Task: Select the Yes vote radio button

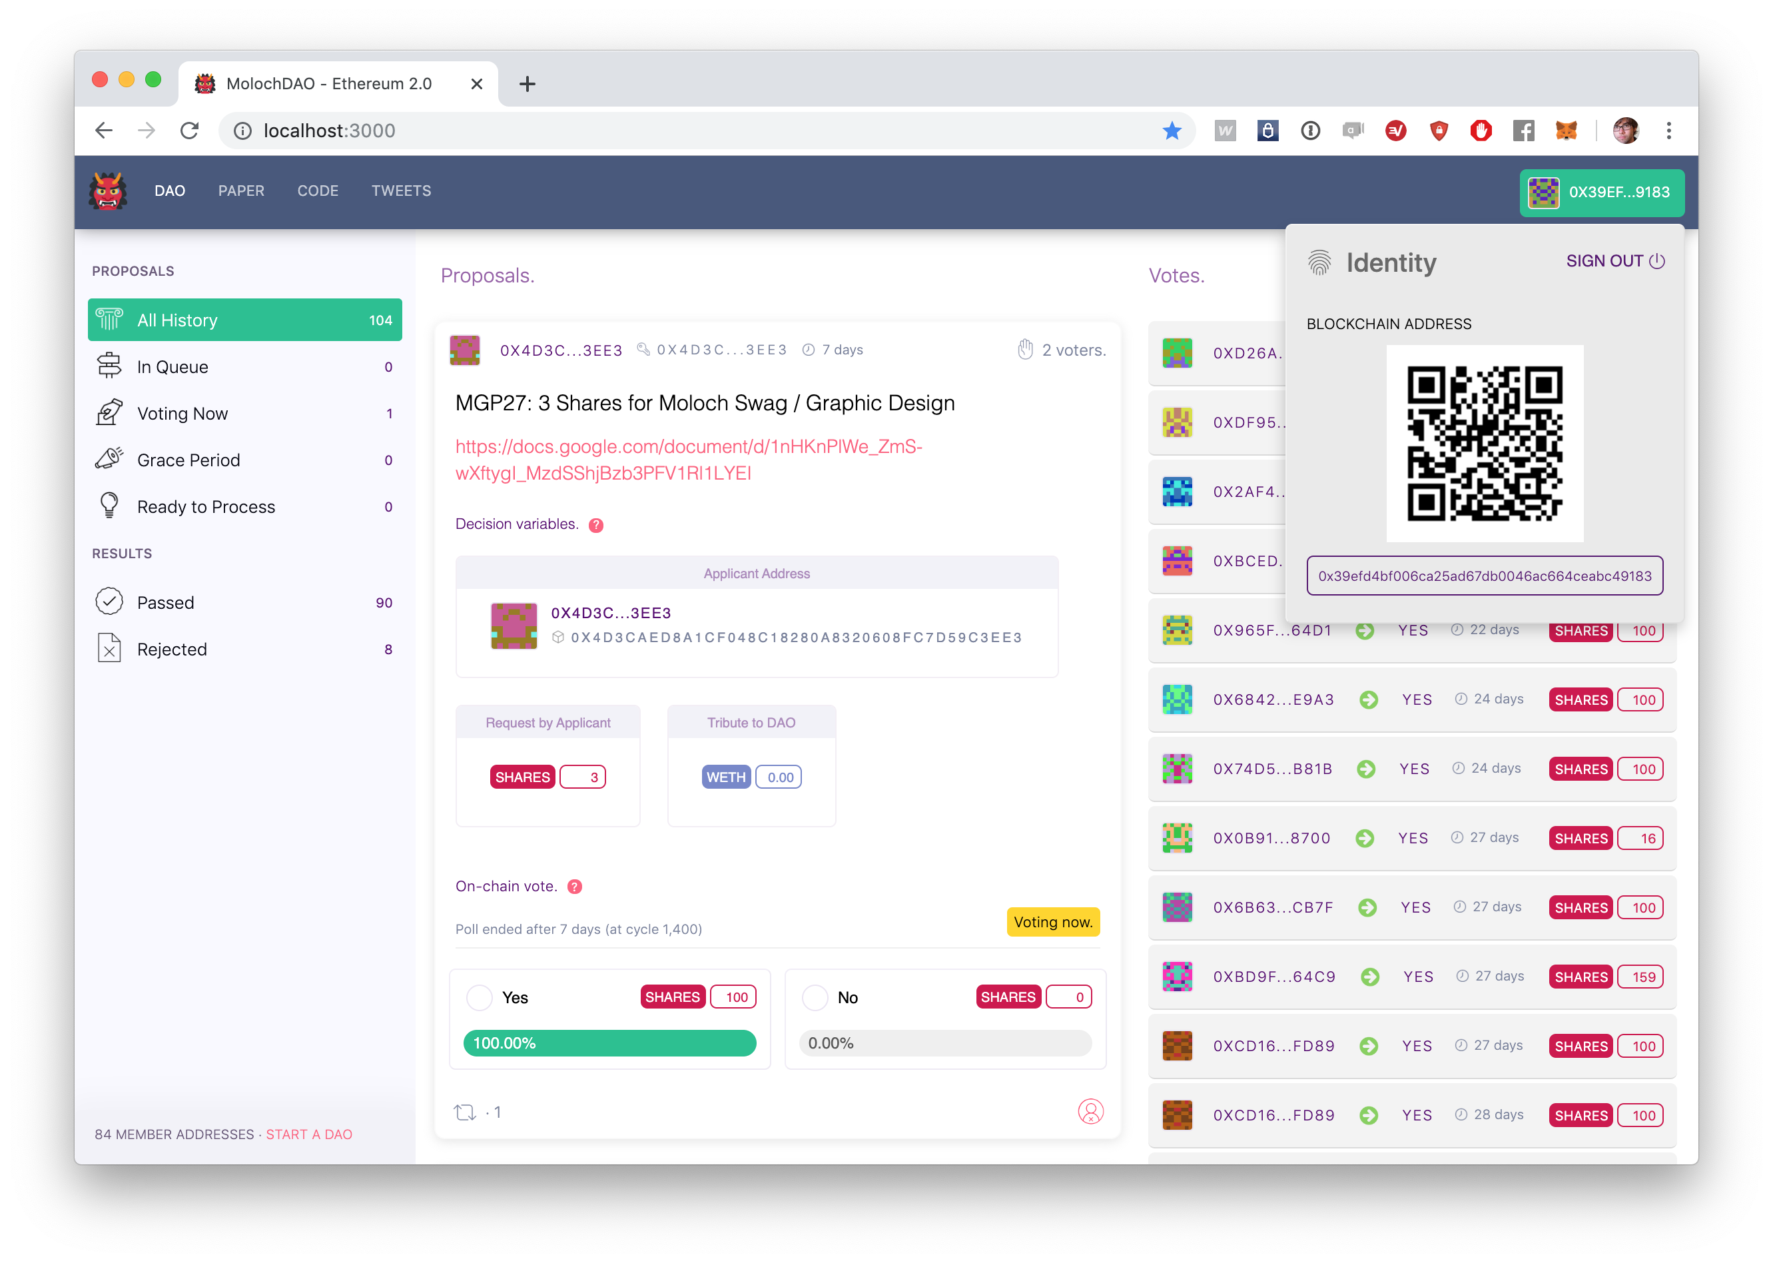Action: coord(479,998)
